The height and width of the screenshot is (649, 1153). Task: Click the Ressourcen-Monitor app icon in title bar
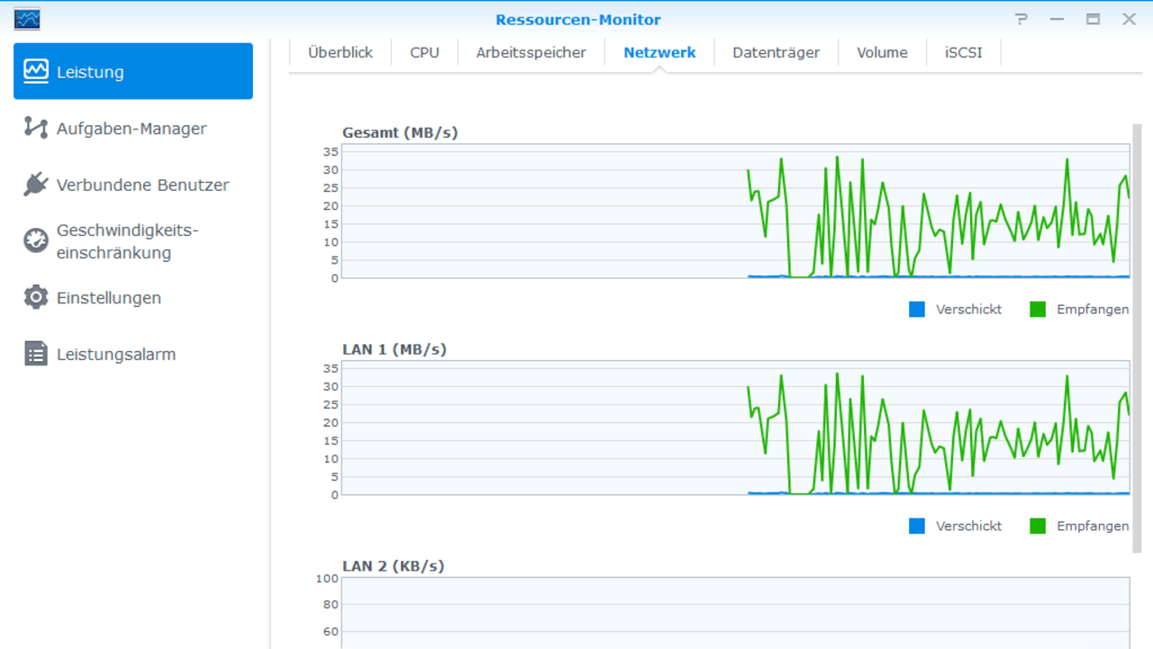tap(27, 19)
